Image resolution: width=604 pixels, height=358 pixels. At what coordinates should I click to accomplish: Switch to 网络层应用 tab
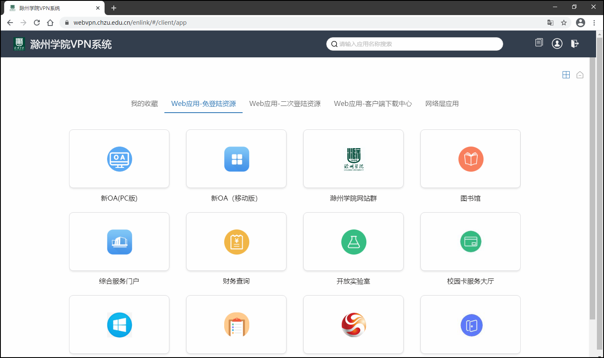(x=442, y=103)
